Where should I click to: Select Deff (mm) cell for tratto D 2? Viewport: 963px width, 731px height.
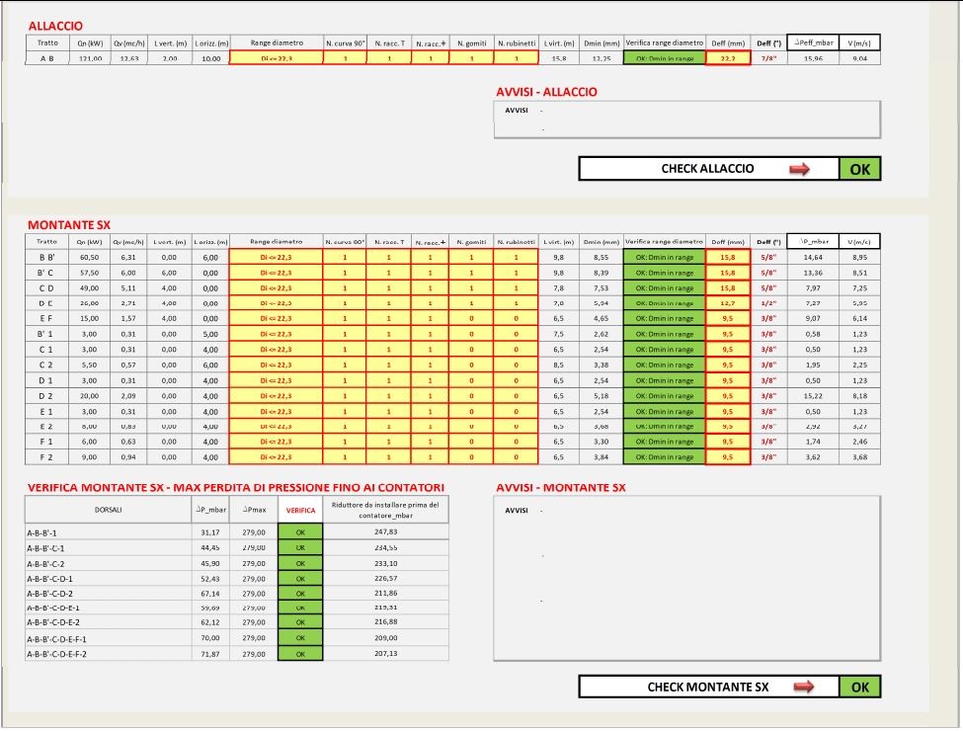point(727,396)
